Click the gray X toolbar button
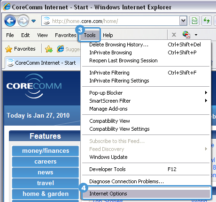Viewport: 216px width, 202px height. [174, 35]
